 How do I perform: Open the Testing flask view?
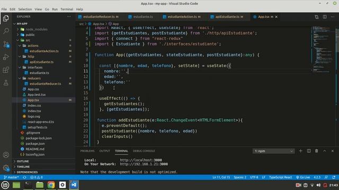[6, 82]
